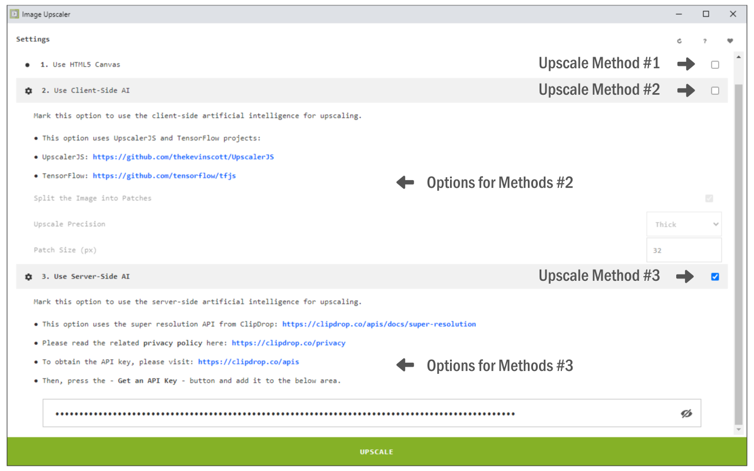This screenshot has height=471, width=754.
Task: Click gear icon beside Use Client-Side AI
Action: coord(28,91)
